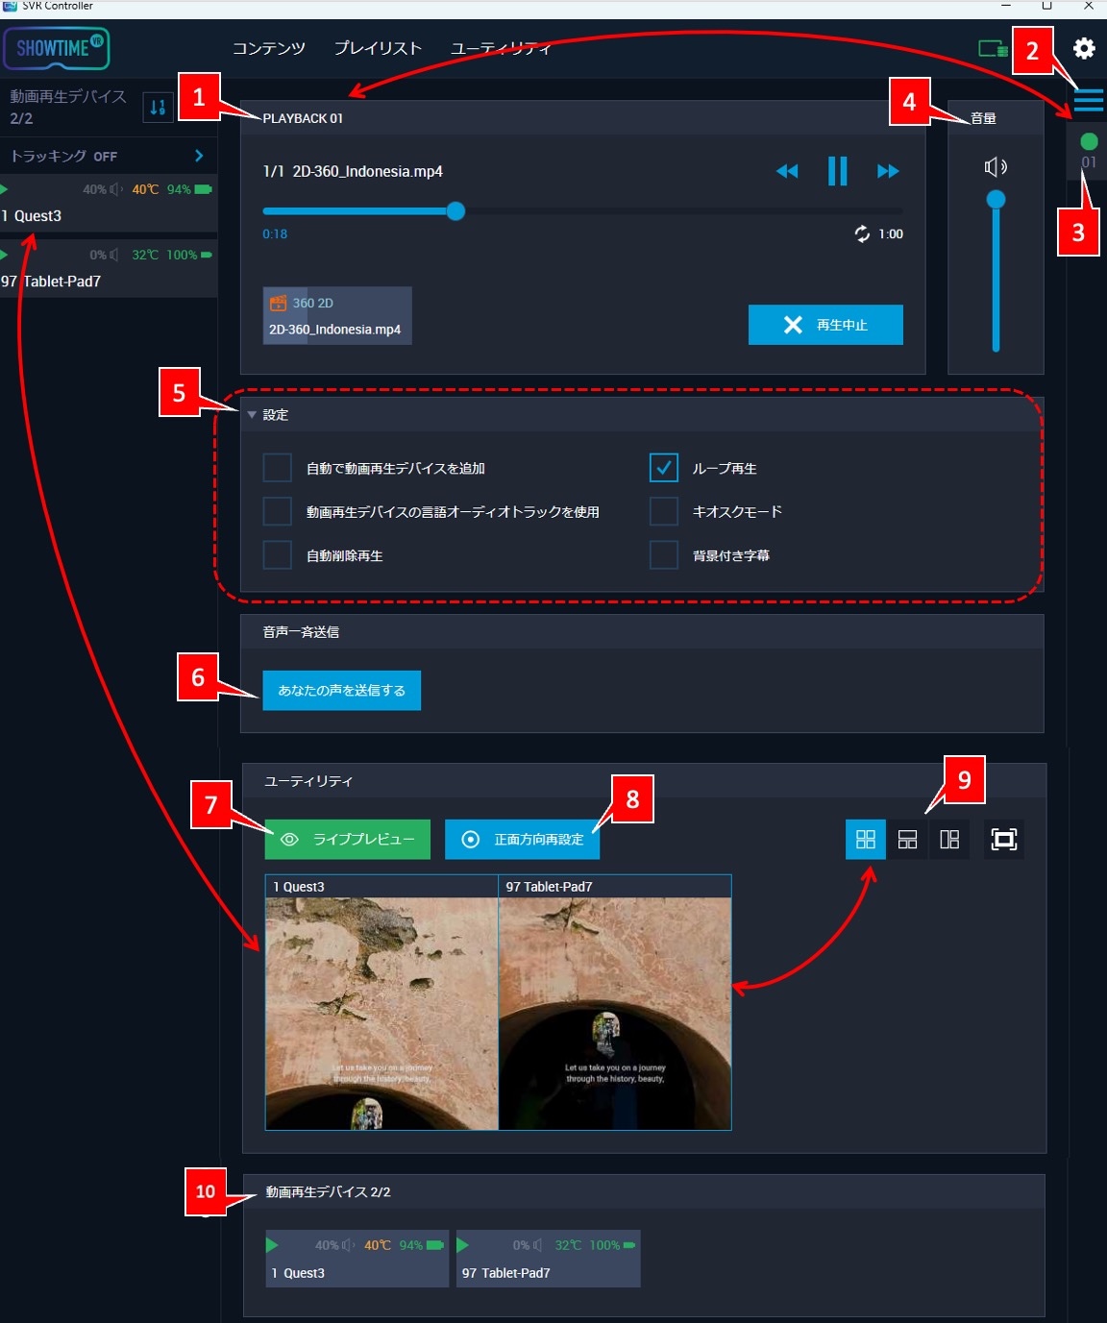Open fullscreen preview icon

(1003, 840)
